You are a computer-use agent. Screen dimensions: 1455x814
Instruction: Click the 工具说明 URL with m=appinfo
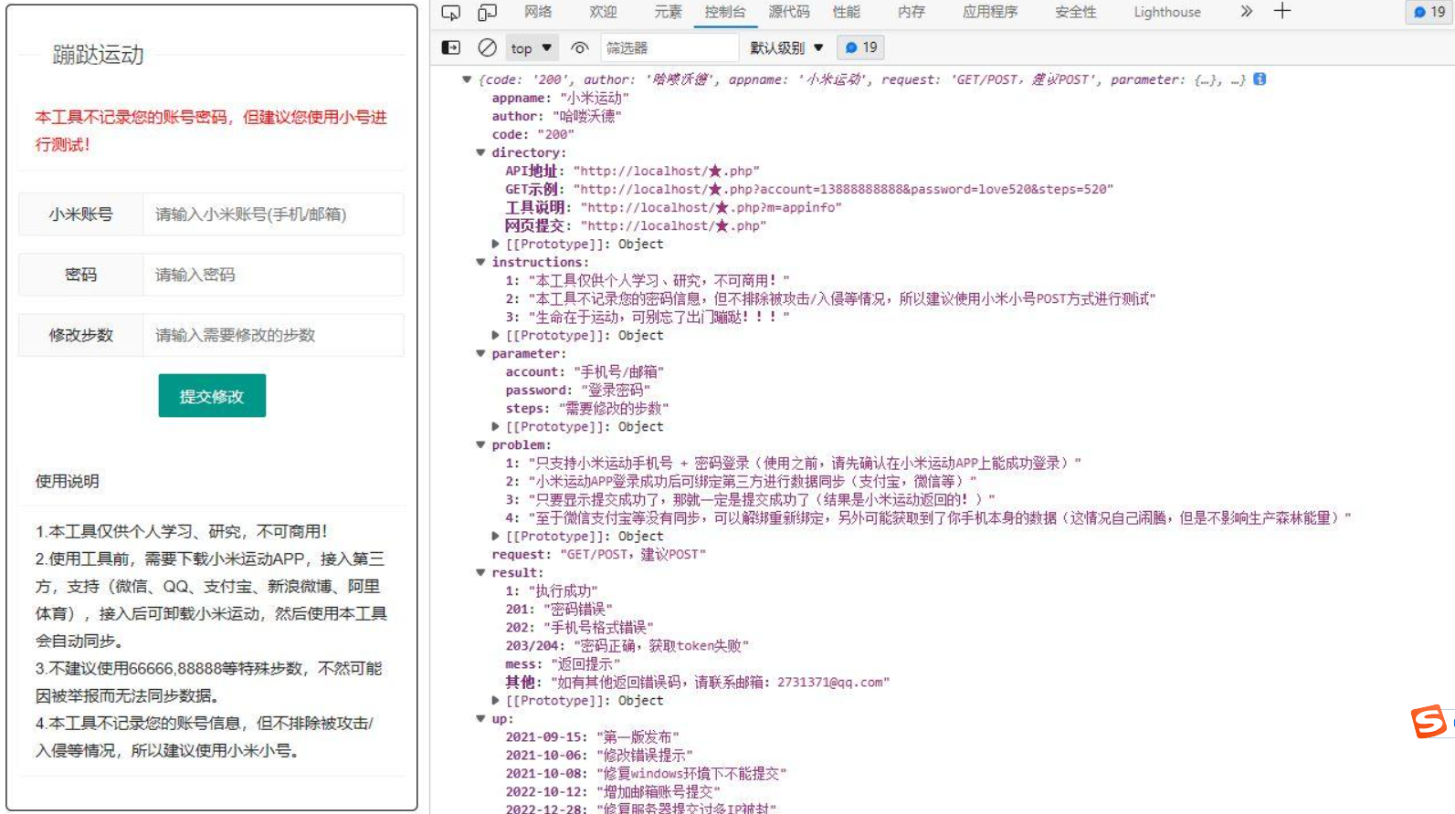coord(712,207)
